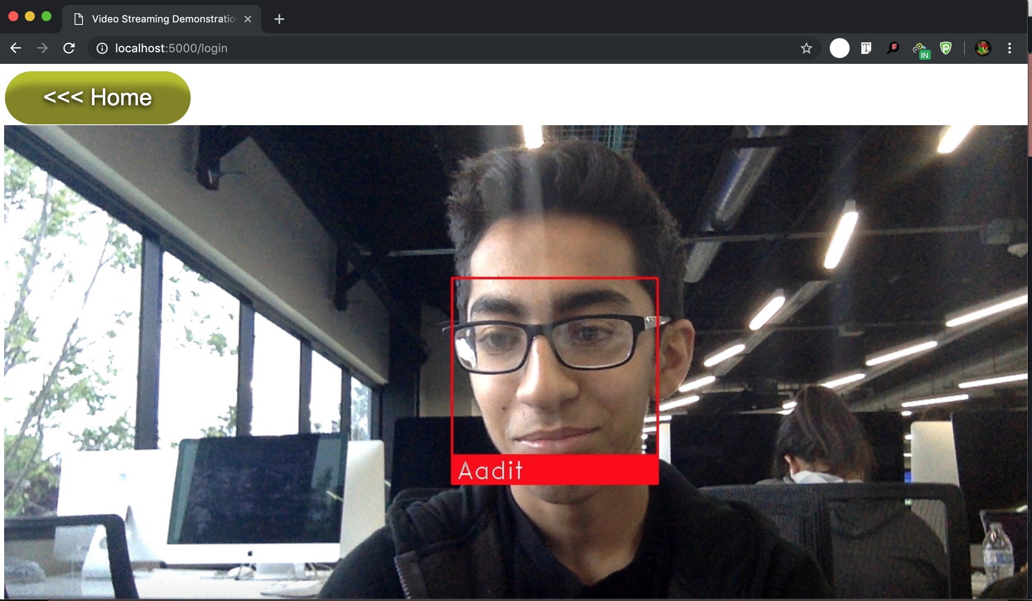Image resolution: width=1032 pixels, height=601 pixels.
Task: Open the red magnifier F extension
Action: [x=892, y=48]
